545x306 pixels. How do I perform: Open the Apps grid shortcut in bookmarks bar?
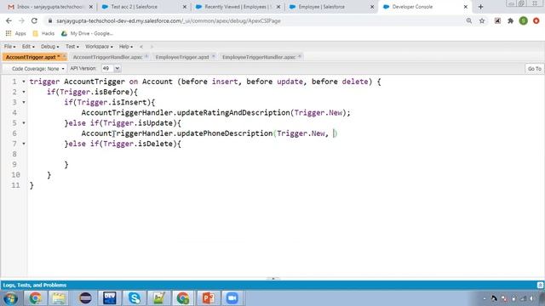click(15, 34)
